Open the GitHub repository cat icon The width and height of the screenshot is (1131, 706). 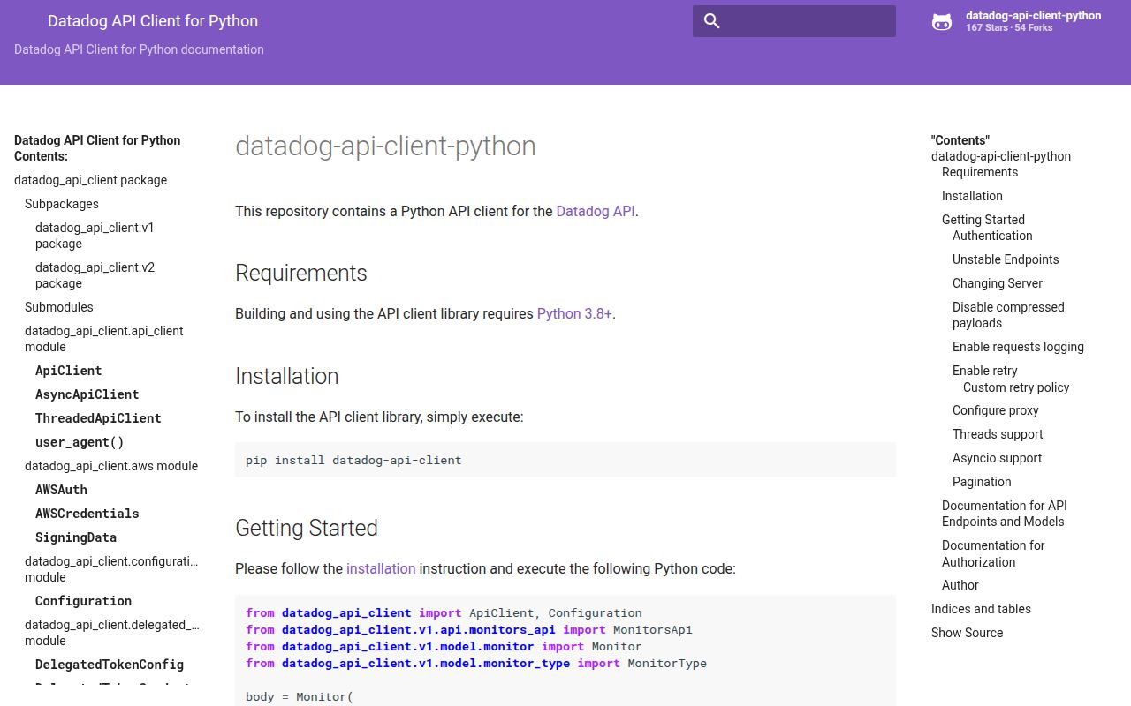942,22
